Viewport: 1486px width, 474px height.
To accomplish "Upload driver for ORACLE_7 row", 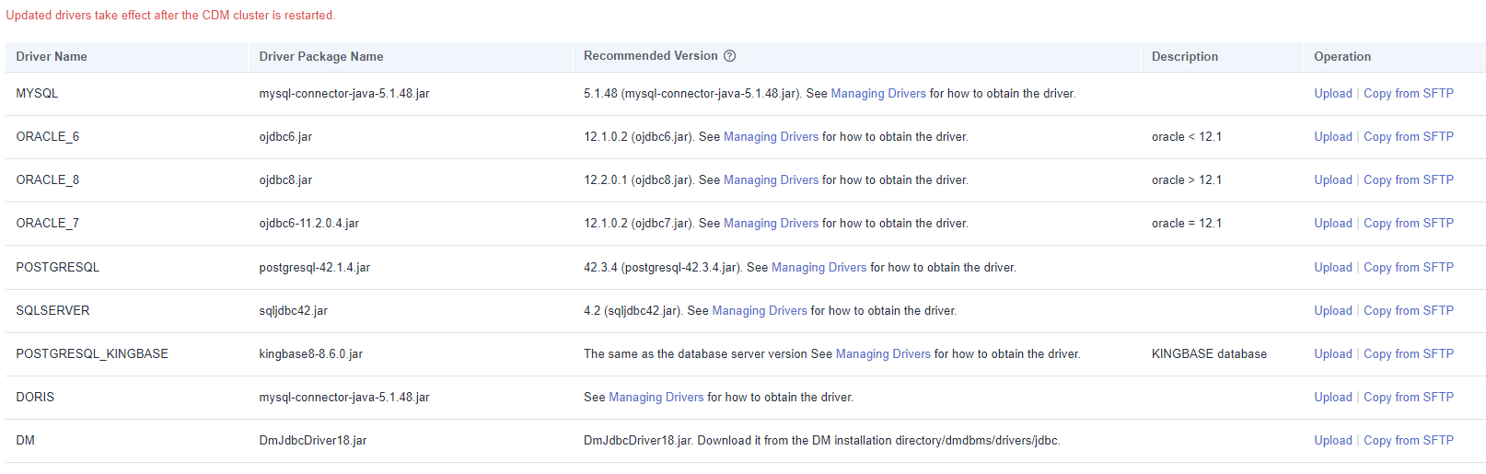I will (x=1332, y=224).
